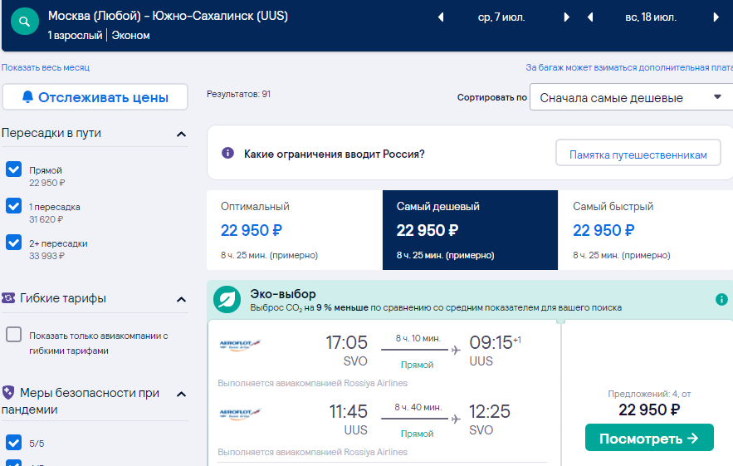The image size is (733, 466).
Task: Click Посмотреть for the 22 950 ₽ offer
Action: click(x=649, y=438)
